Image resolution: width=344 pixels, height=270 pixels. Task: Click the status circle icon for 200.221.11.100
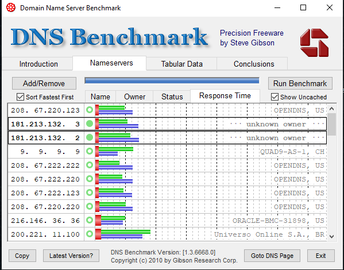90,234
